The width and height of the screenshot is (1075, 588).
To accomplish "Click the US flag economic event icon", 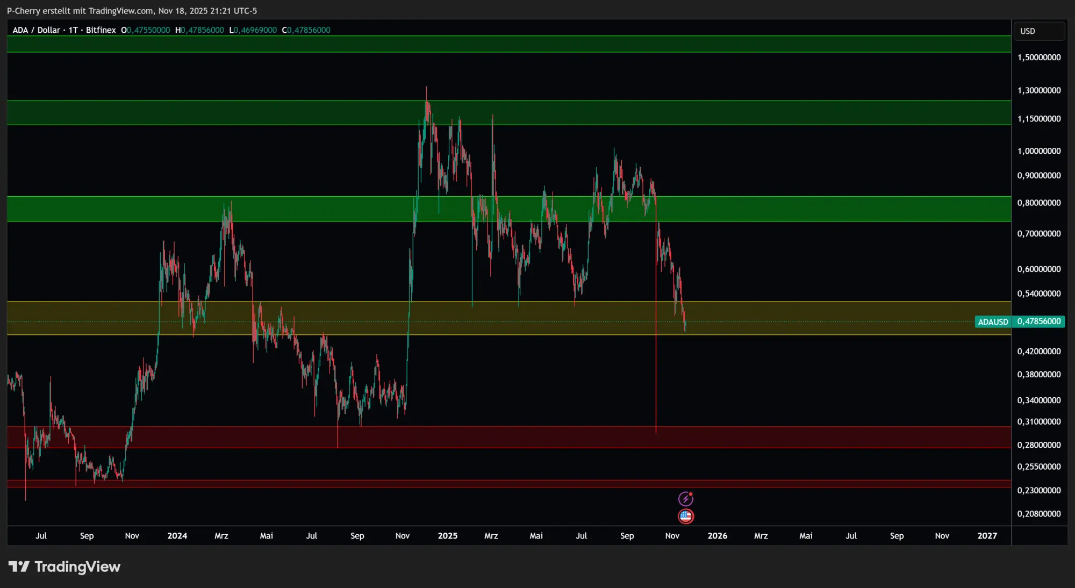I will tap(686, 516).
